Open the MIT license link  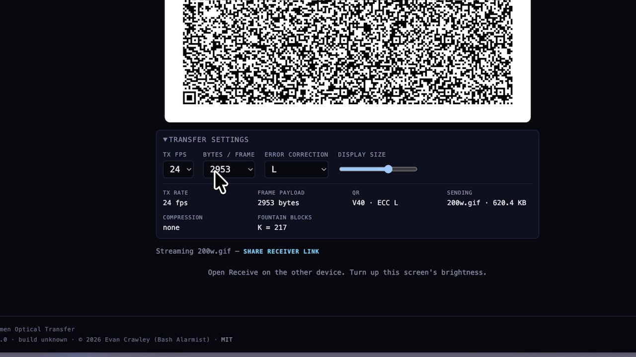[x=227, y=340]
